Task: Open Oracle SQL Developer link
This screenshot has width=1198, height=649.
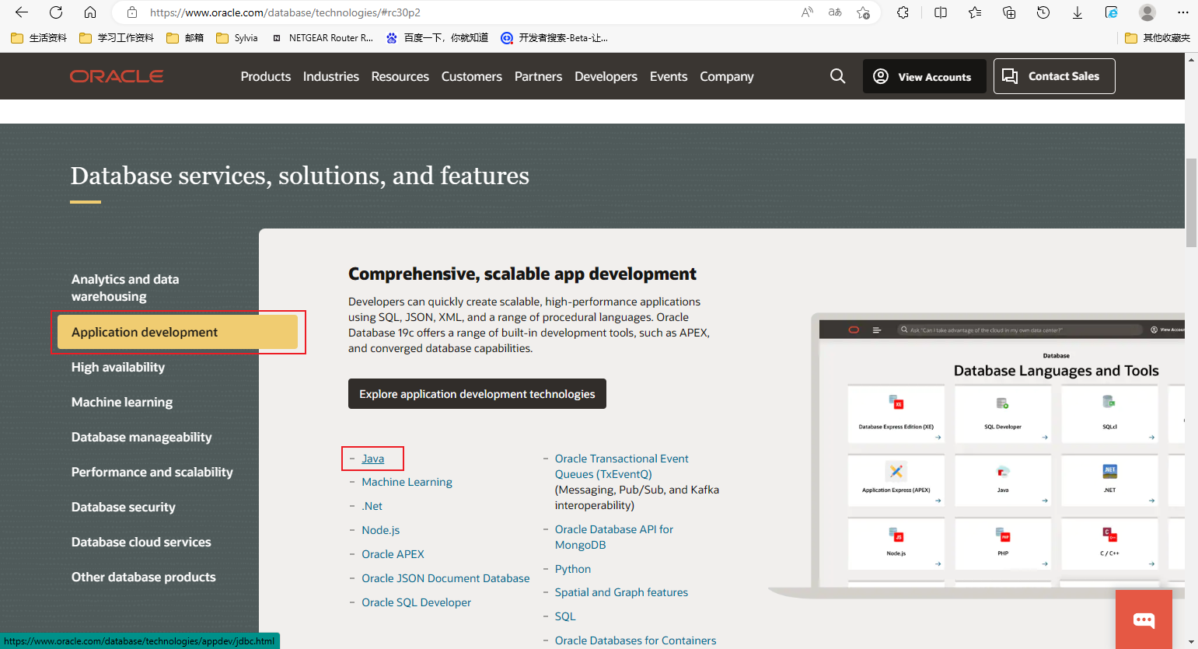Action: 416,602
